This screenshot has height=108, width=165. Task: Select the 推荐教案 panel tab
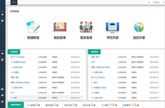pyautogui.click(x=14, y=52)
